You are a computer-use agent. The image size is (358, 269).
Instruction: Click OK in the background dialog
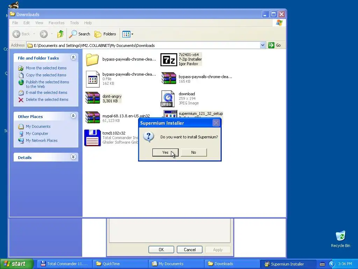[x=161, y=249]
